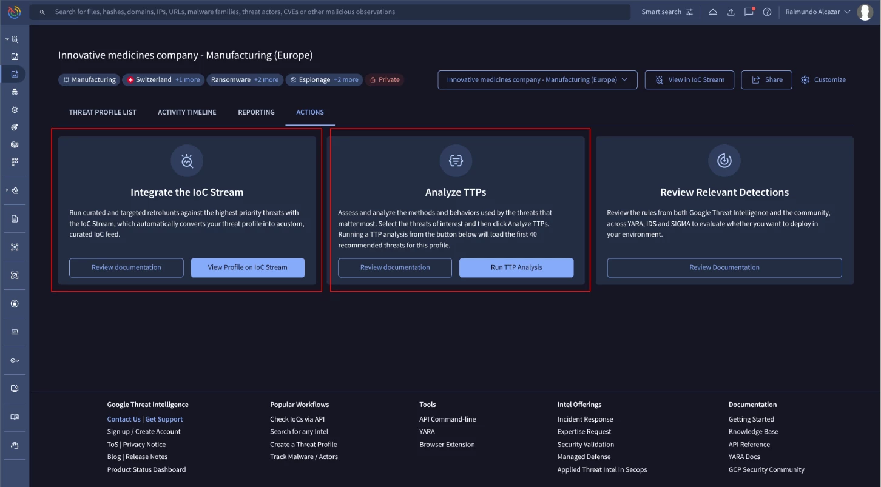Click Review documentation under Analyze TTPs
Image resolution: width=881 pixels, height=487 pixels.
tap(395, 267)
